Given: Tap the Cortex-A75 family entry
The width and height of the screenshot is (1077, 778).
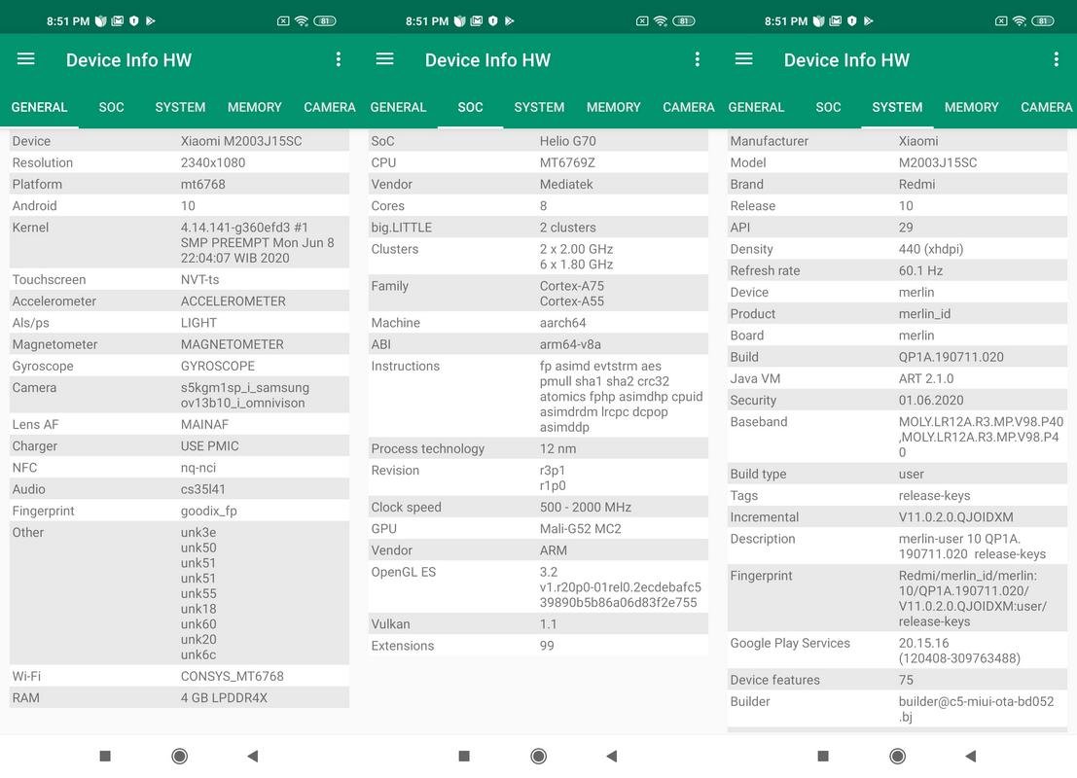Looking at the screenshot, I should 572,286.
